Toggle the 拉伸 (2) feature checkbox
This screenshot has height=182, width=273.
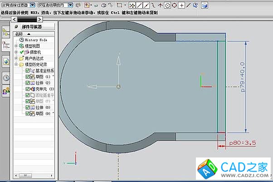click(28, 83)
